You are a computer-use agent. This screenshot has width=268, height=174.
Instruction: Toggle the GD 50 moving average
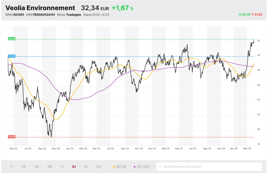tap(120, 167)
